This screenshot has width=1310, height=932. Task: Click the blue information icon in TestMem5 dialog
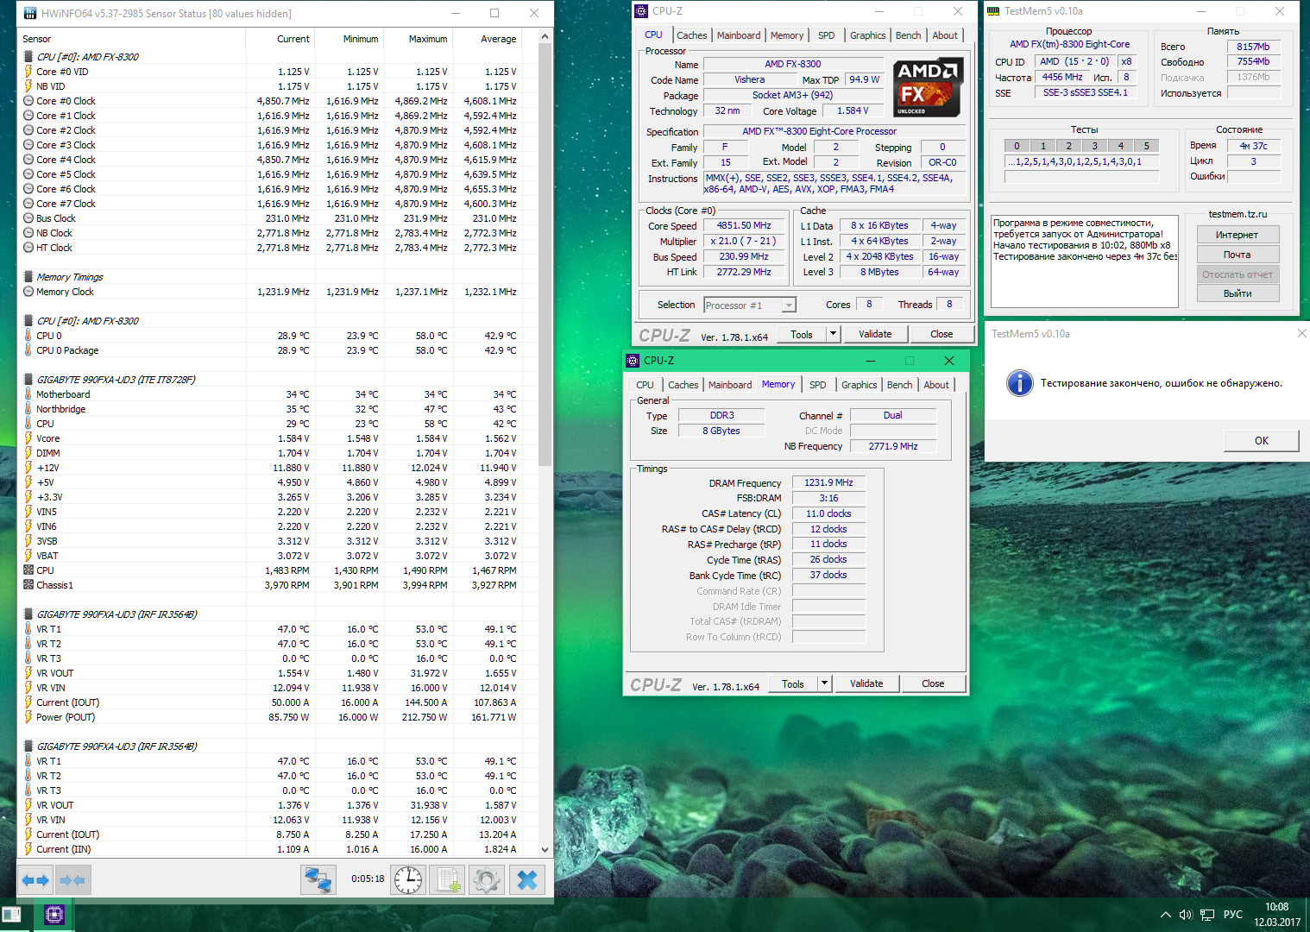(x=1019, y=383)
